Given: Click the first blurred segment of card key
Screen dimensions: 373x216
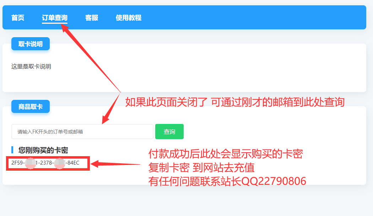Looking at the screenshot, I should point(30,163).
